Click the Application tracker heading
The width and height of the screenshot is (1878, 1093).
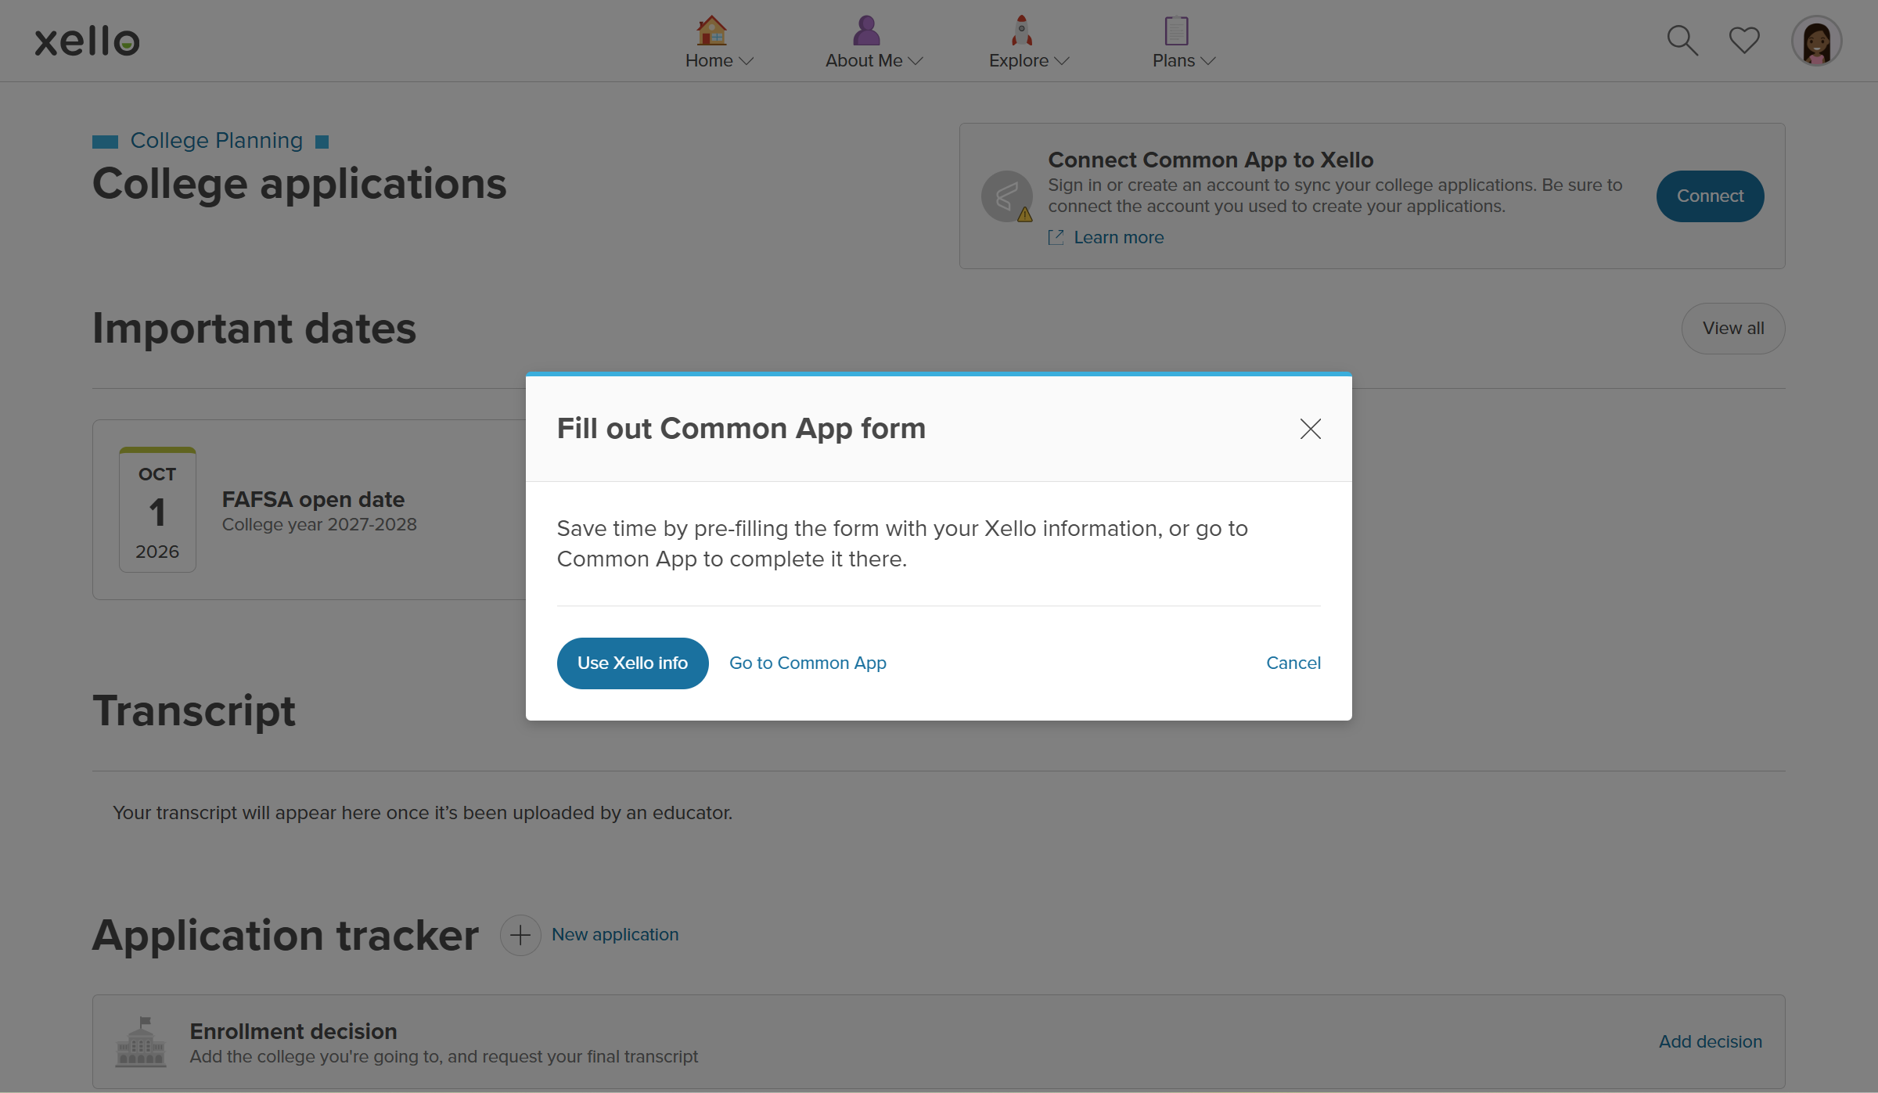(x=286, y=936)
